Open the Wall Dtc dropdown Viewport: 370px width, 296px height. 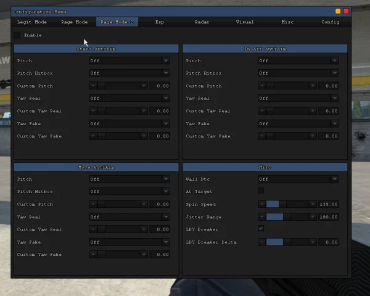click(x=298, y=179)
